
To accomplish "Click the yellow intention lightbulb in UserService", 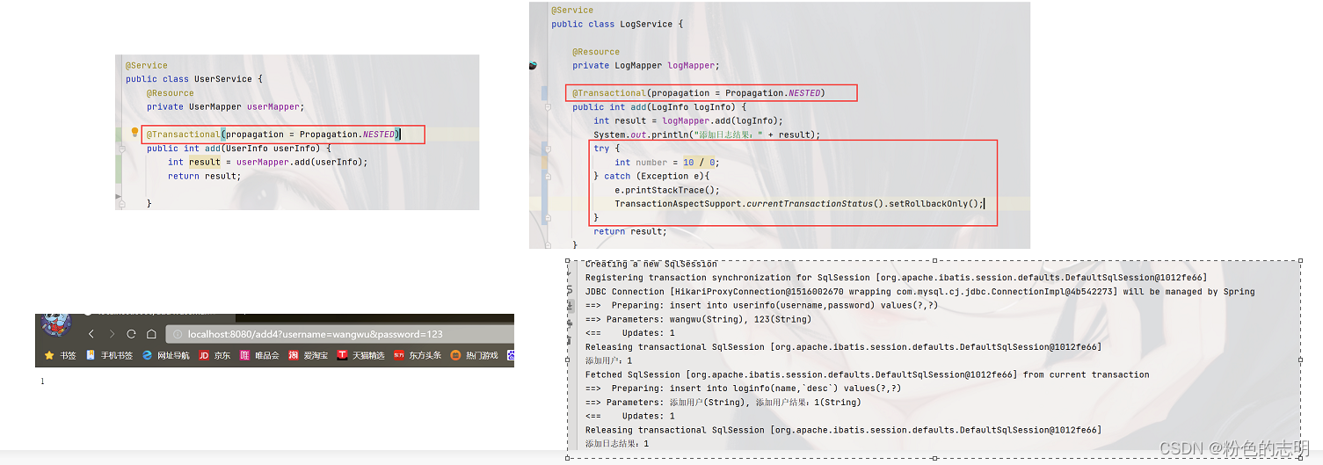I will (x=134, y=134).
